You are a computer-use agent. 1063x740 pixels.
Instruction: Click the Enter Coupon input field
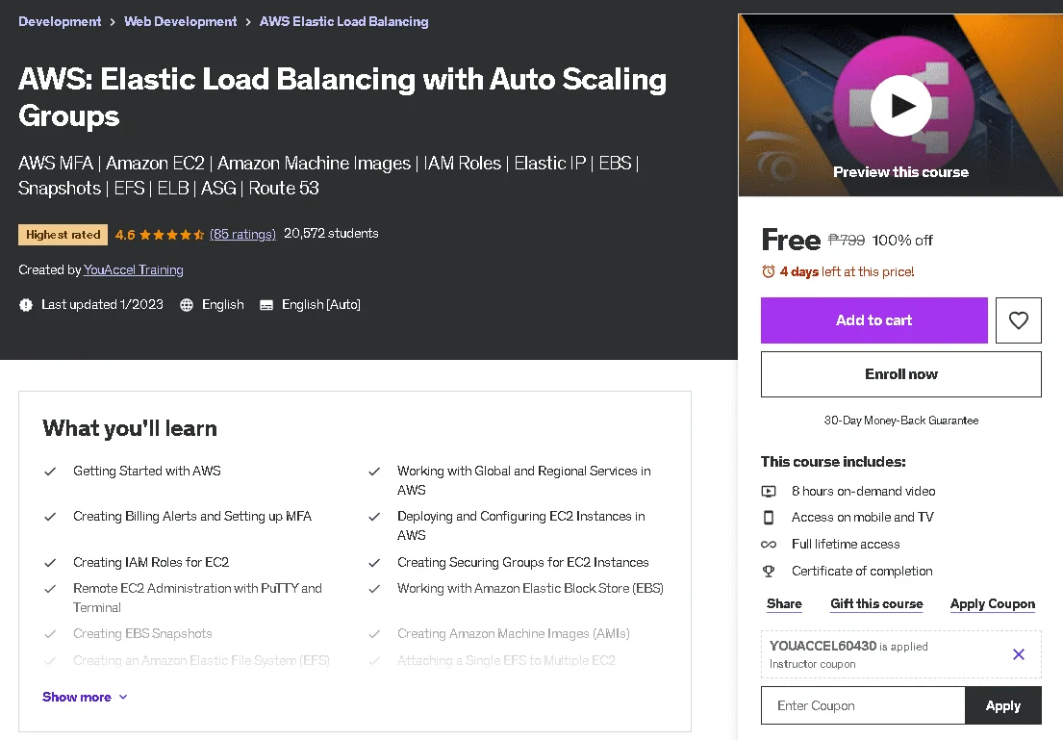pyautogui.click(x=863, y=705)
